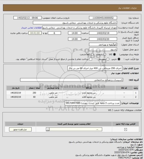
Task: Click the جزئیات column header
Action: (x=20, y=124)
